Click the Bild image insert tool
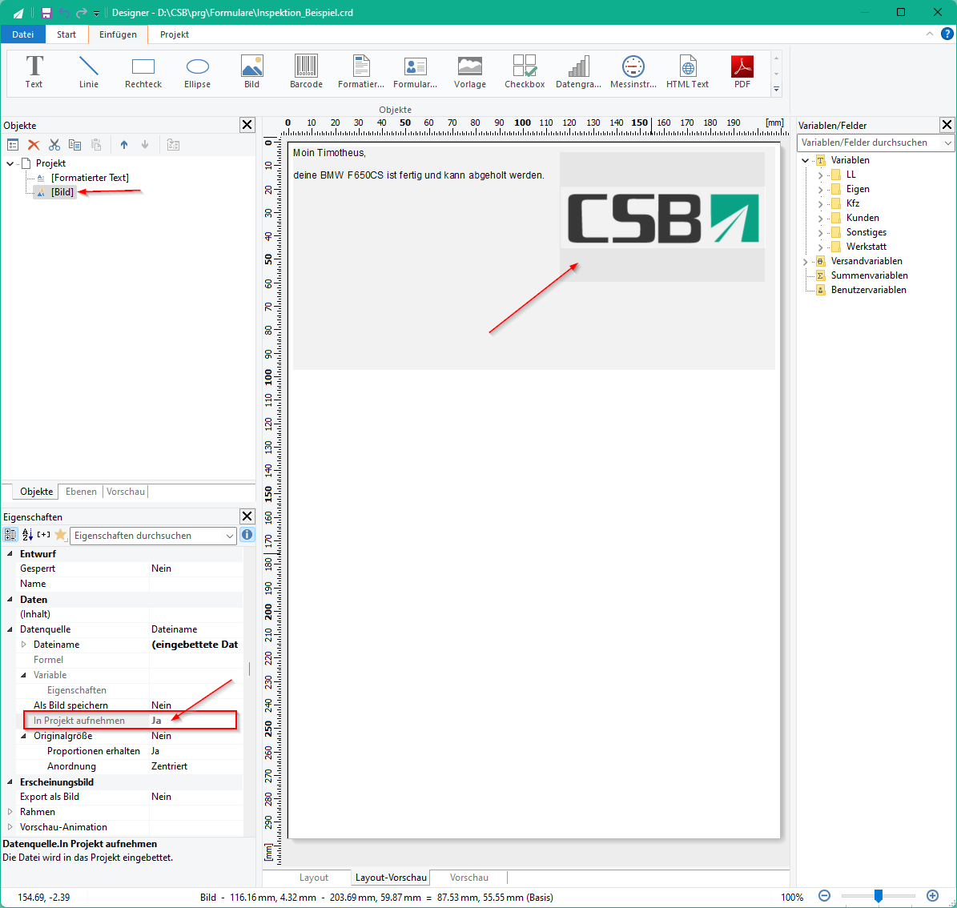 [x=251, y=71]
